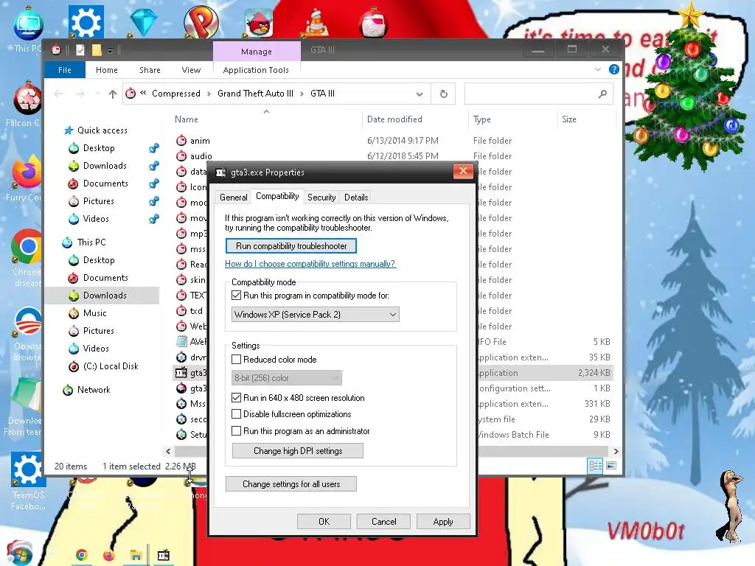Open the Application Tools ribbon tab
Viewport: 755px width, 566px height.
256,70
